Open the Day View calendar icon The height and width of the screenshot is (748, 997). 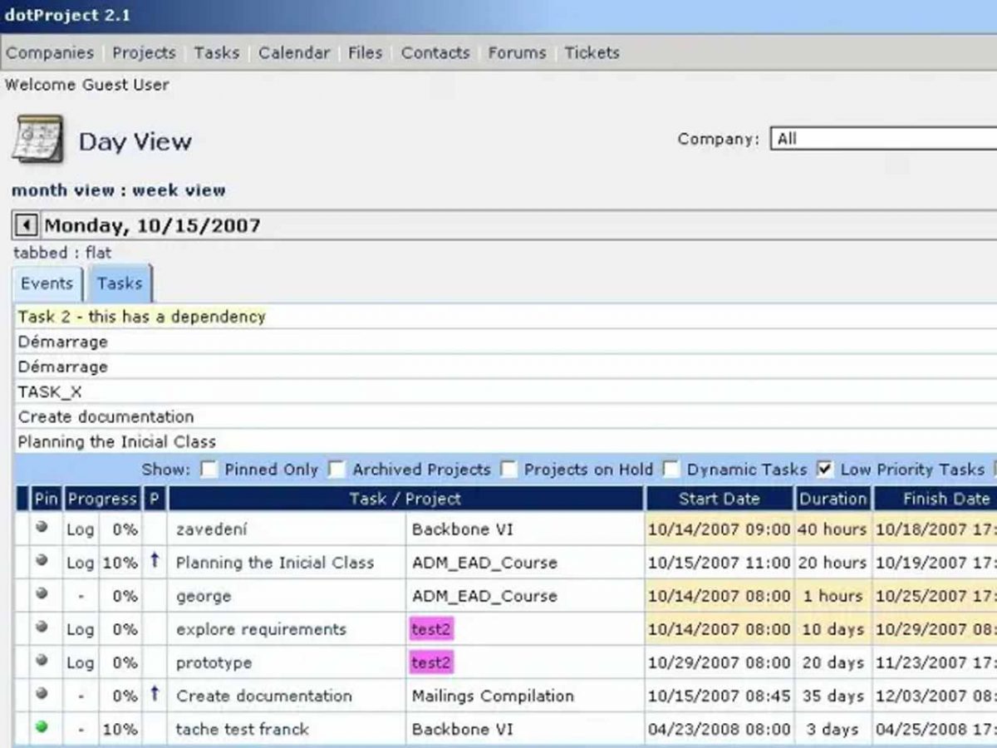click(39, 140)
